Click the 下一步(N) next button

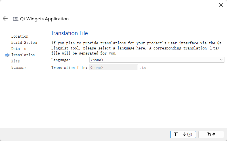183,135
